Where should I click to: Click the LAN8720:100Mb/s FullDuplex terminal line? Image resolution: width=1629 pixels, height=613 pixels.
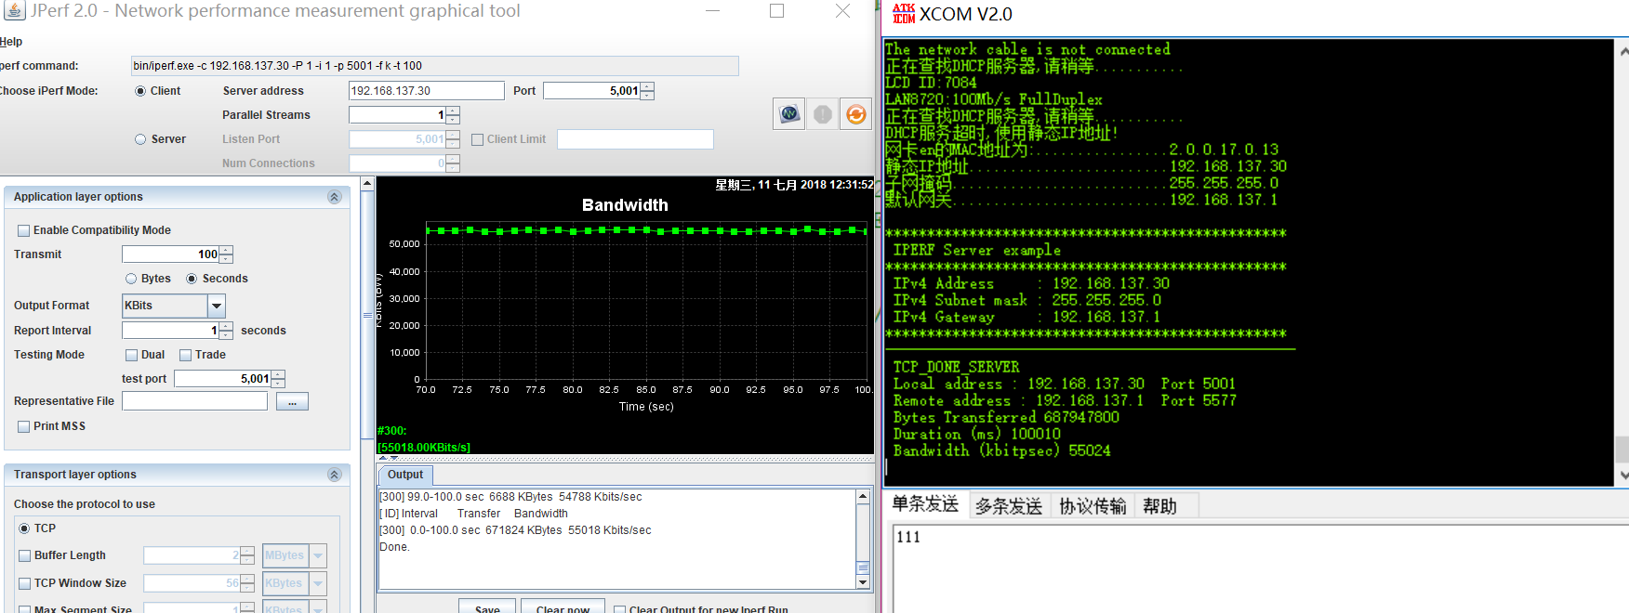click(x=994, y=99)
